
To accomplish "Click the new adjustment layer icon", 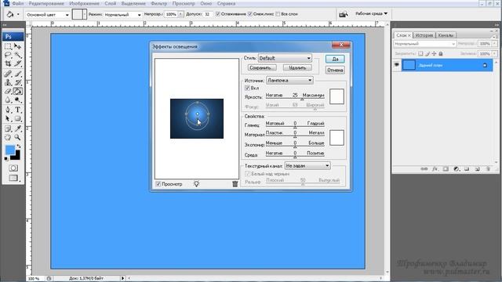I will pyautogui.click(x=457, y=169).
